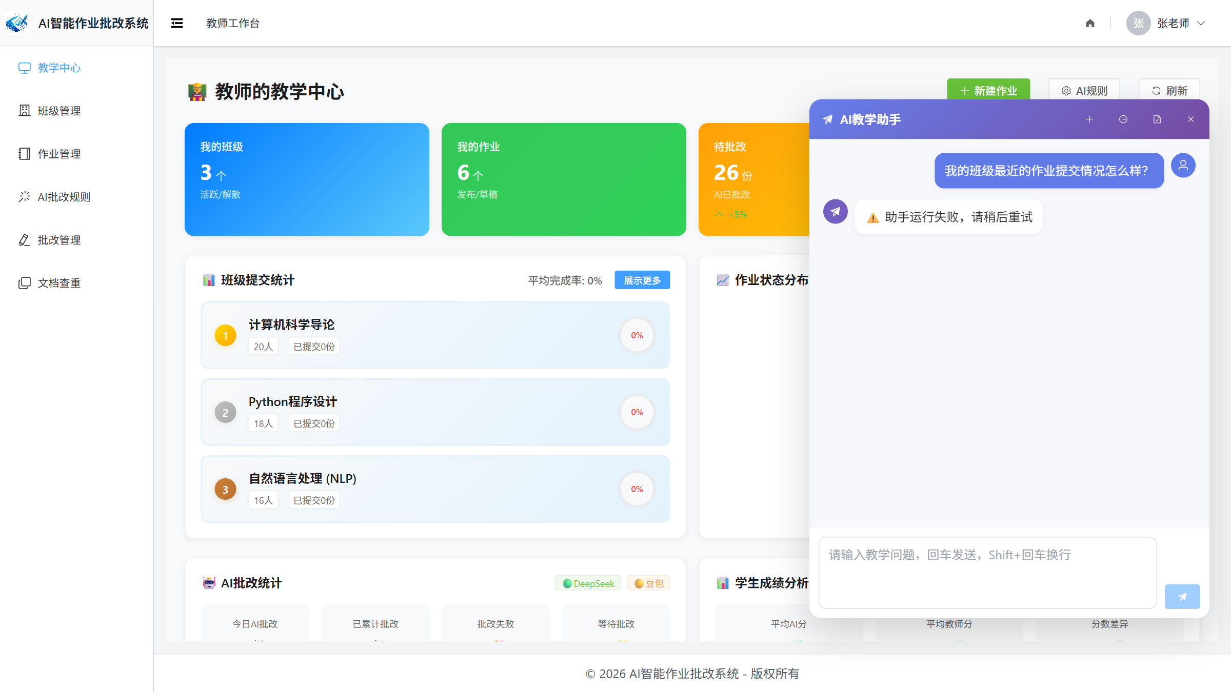The height and width of the screenshot is (692, 1231).
Task: Click the 新建作业 button
Action: [988, 90]
